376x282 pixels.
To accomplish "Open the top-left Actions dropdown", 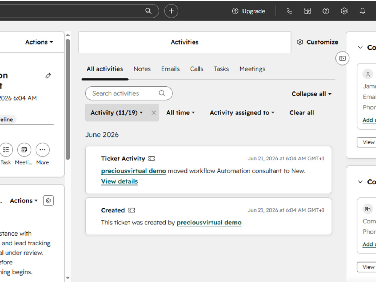I will click(39, 42).
